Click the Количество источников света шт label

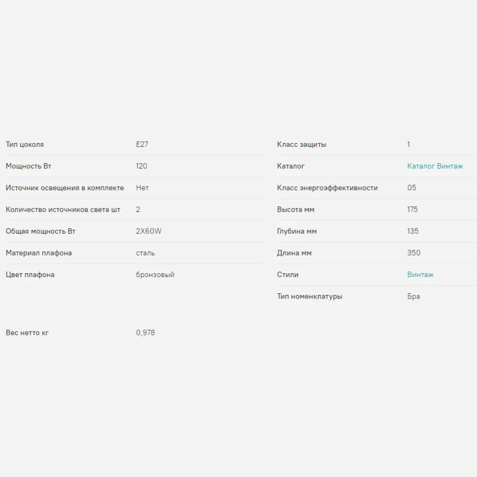coord(63,209)
